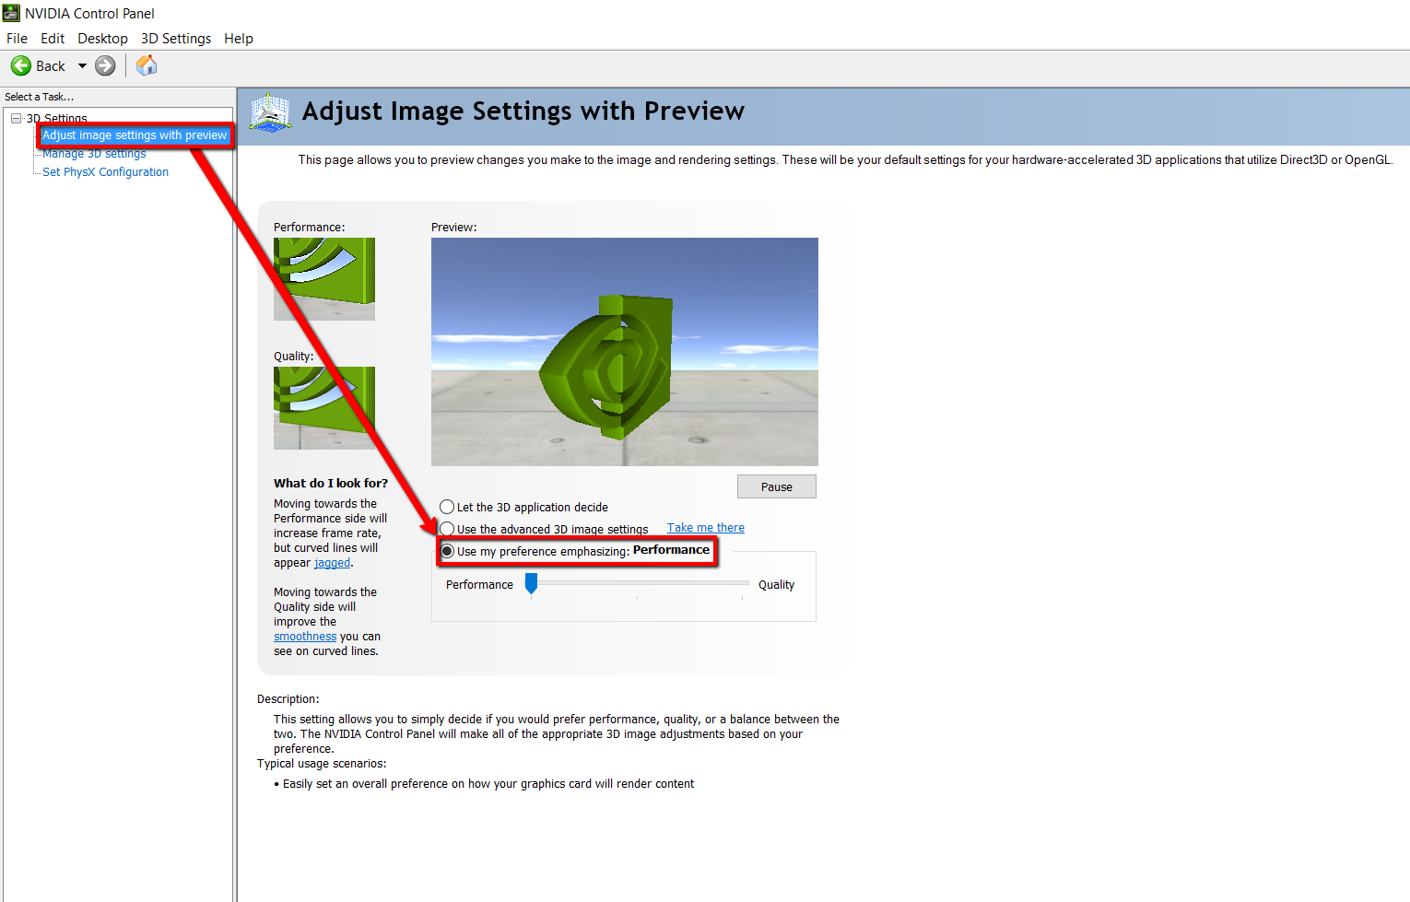Click the Quality sample thumbnail
The height and width of the screenshot is (902, 1410).
[x=324, y=408]
